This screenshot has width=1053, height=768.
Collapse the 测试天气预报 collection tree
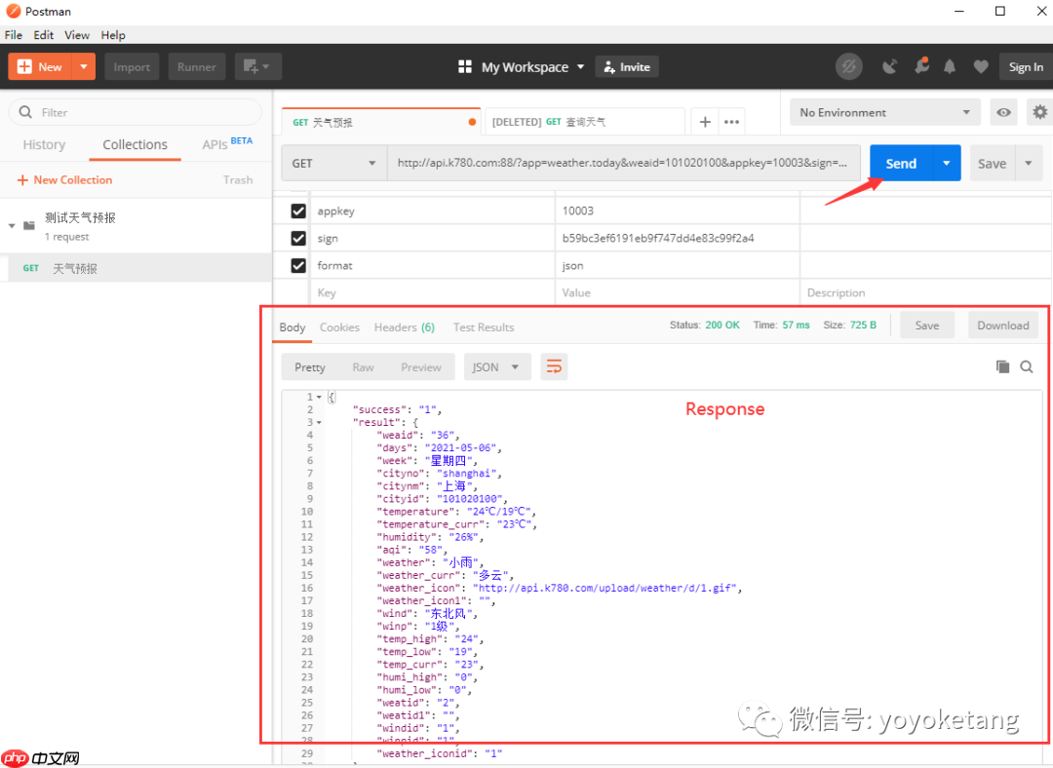tap(12, 225)
